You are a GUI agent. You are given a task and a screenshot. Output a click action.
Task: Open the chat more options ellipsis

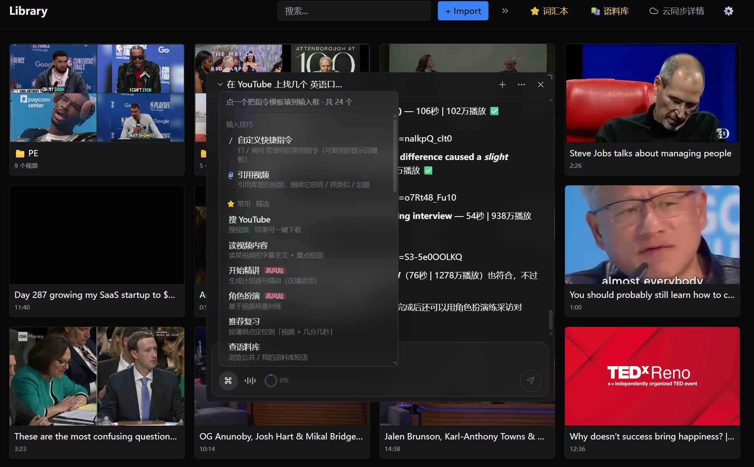[x=521, y=85]
